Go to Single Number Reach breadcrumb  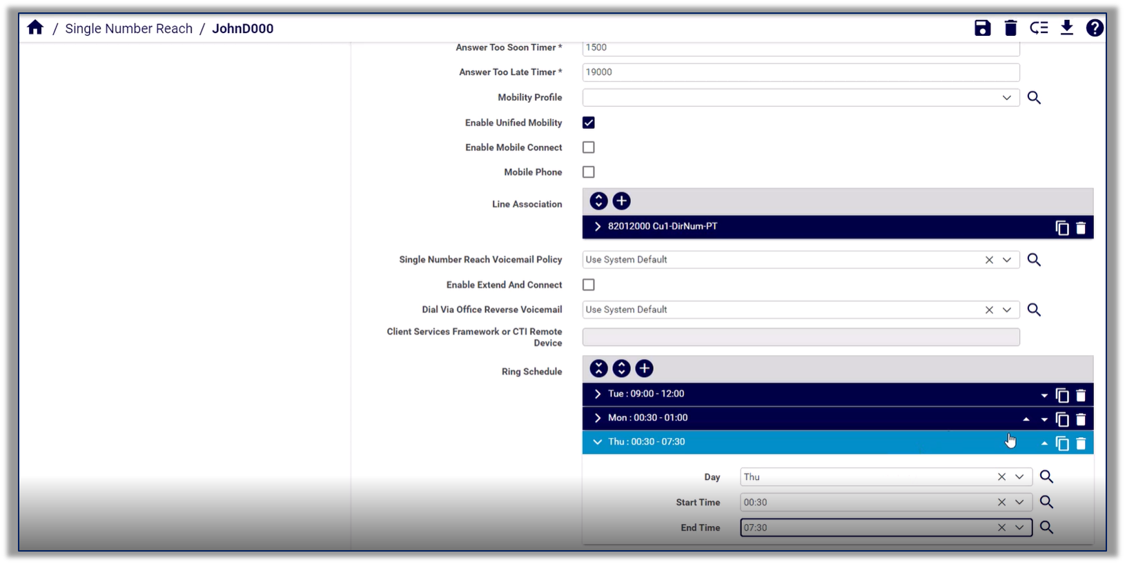click(x=128, y=28)
